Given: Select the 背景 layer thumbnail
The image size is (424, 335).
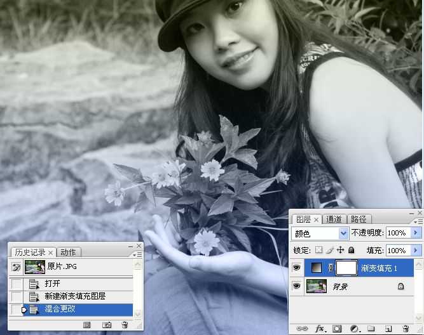Looking at the screenshot, I should click(317, 286).
